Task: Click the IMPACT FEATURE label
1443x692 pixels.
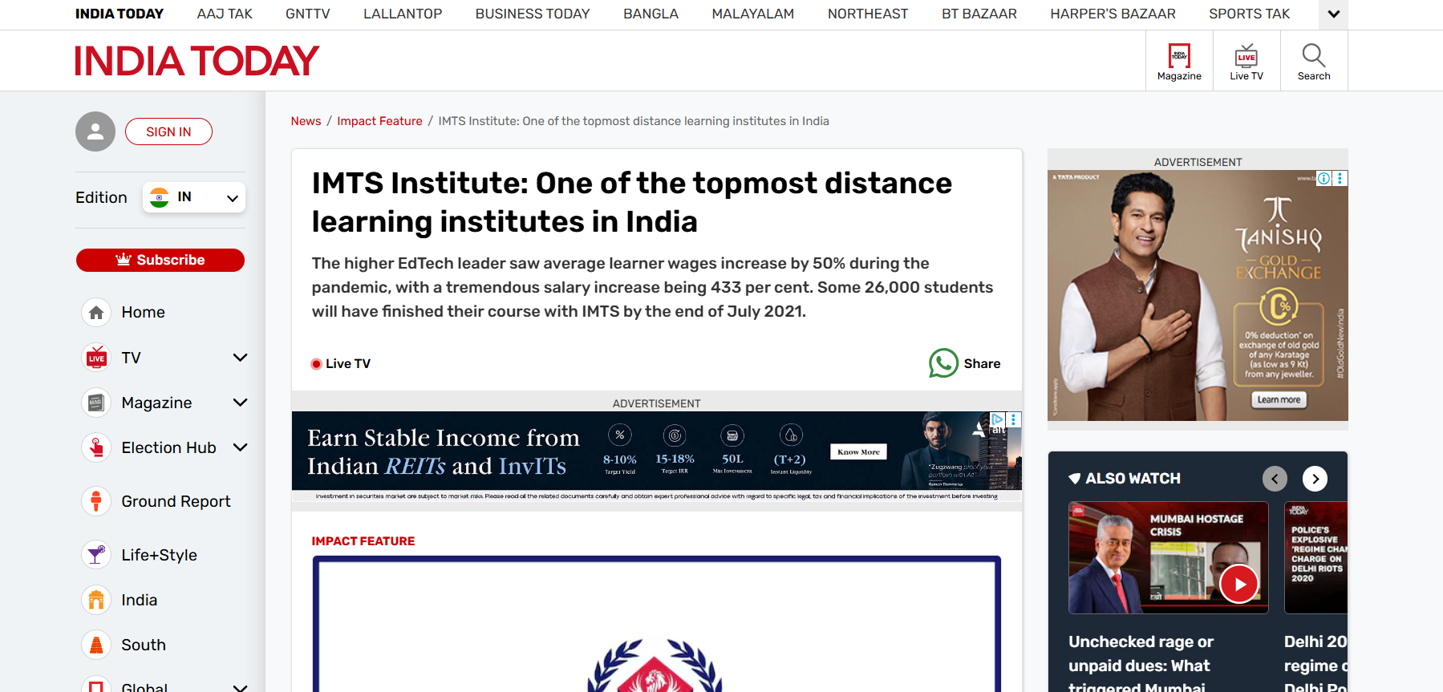Action: (363, 541)
